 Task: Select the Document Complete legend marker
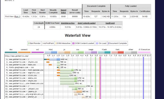[108, 43]
